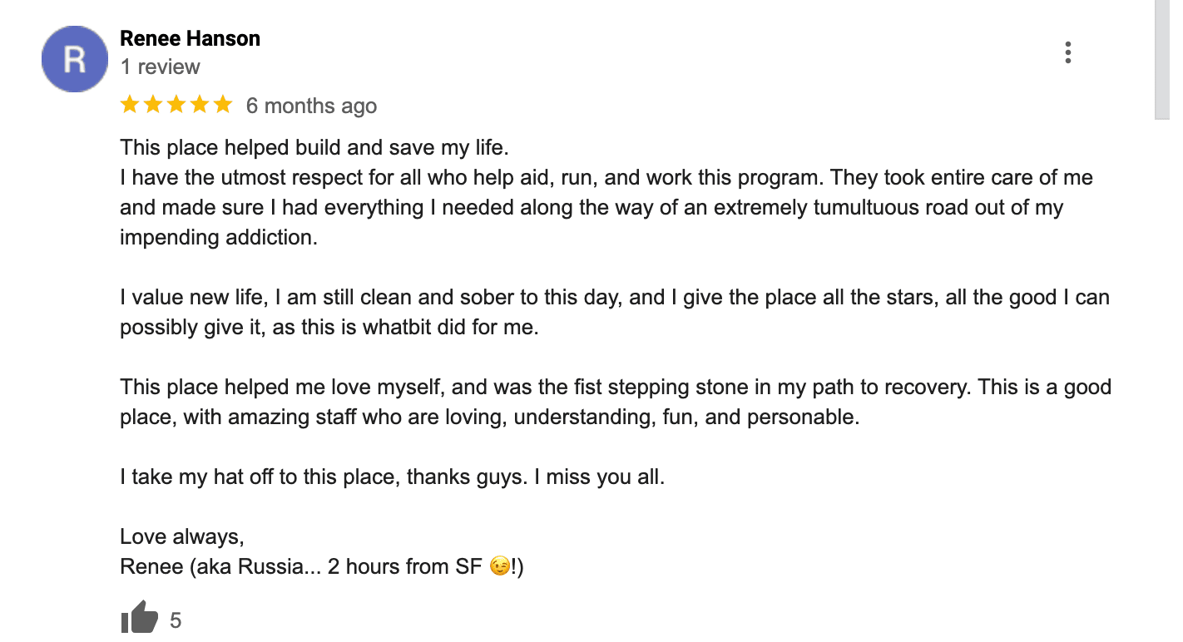Open the Renee Hanson reviewer name link
This screenshot has height=642, width=1183.
pyautogui.click(x=190, y=38)
